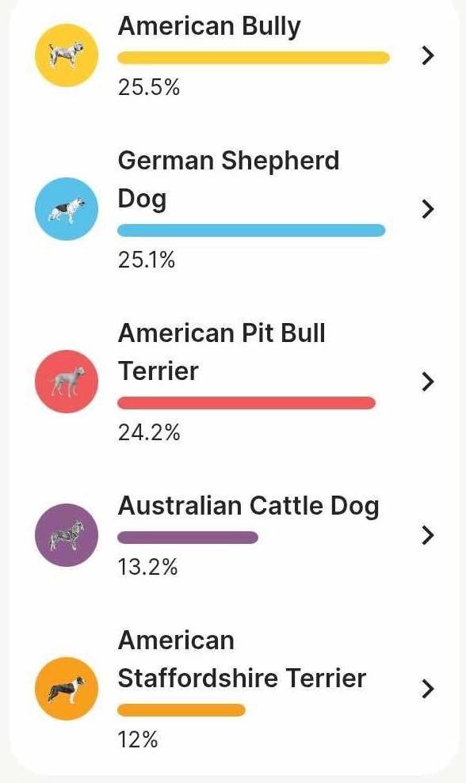466x783 pixels.
Task: Tap the American Staffordshire Terrier orange icon
Action: click(x=67, y=689)
